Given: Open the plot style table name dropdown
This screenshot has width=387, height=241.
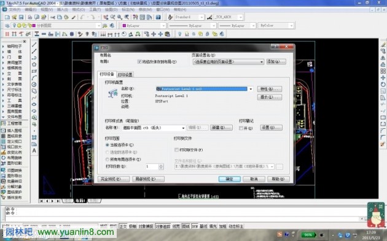Looking at the screenshot, I should (183, 128).
